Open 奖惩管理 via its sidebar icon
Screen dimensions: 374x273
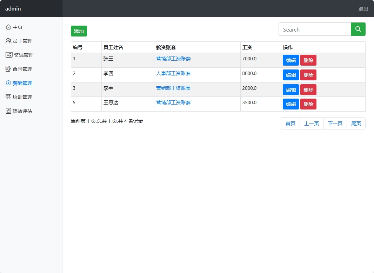tap(8, 55)
